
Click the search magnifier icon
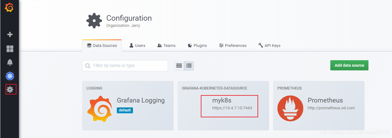tap(88, 66)
